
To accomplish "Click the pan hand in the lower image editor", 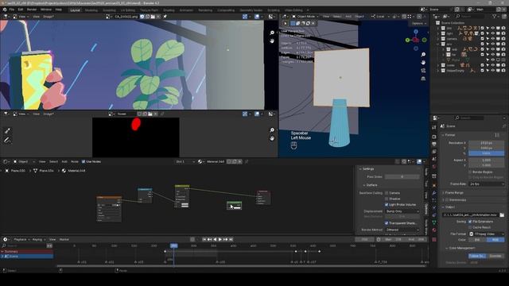I will [272, 138].
